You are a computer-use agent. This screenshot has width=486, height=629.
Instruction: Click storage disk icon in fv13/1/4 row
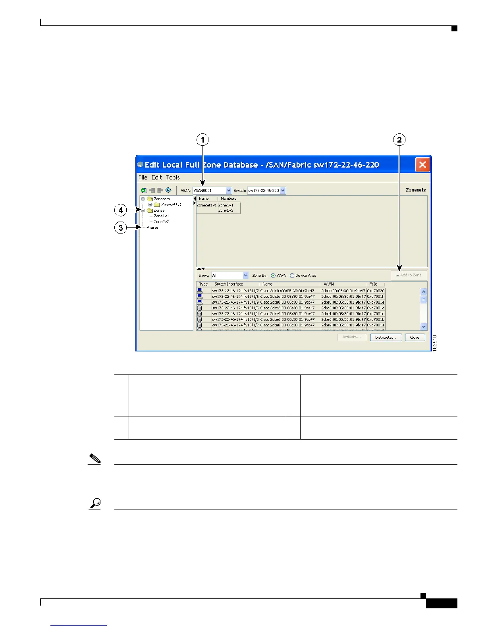[200, 314]
